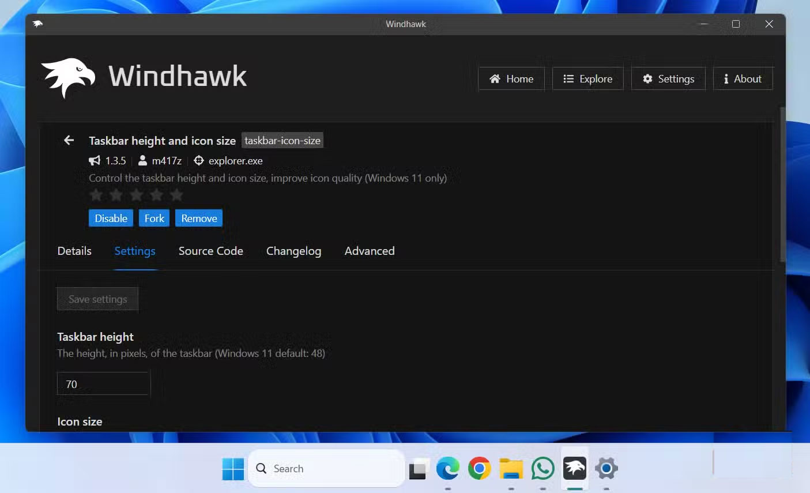Click the house icon in the Home button
810x493 pixels.
pyautogui.click(x=495, y=78)
